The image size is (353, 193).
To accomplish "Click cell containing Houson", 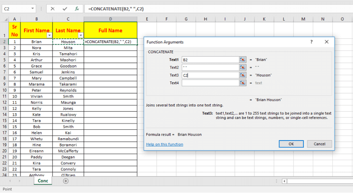I will click(68, 42).
